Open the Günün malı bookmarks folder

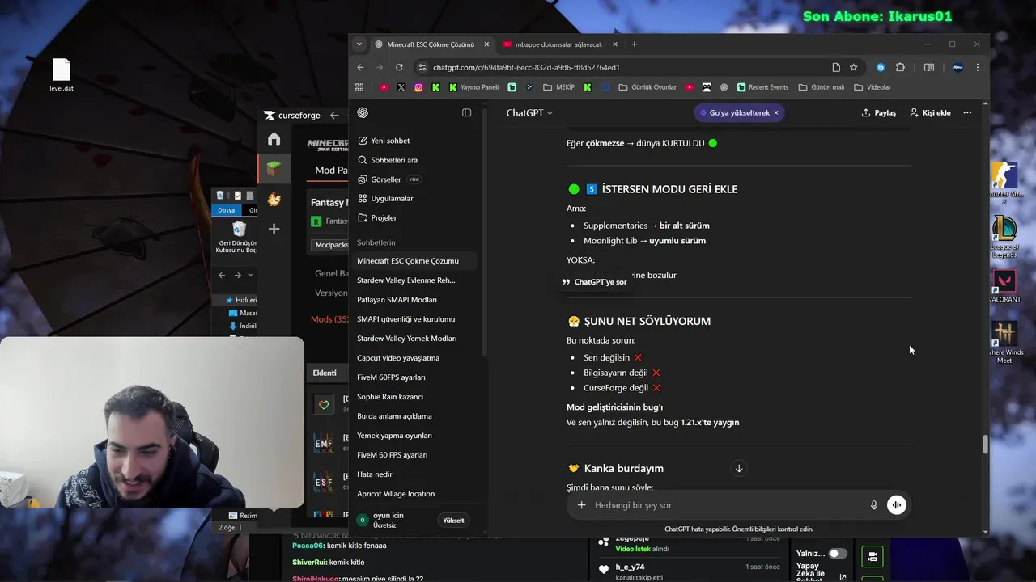[822, 87]
